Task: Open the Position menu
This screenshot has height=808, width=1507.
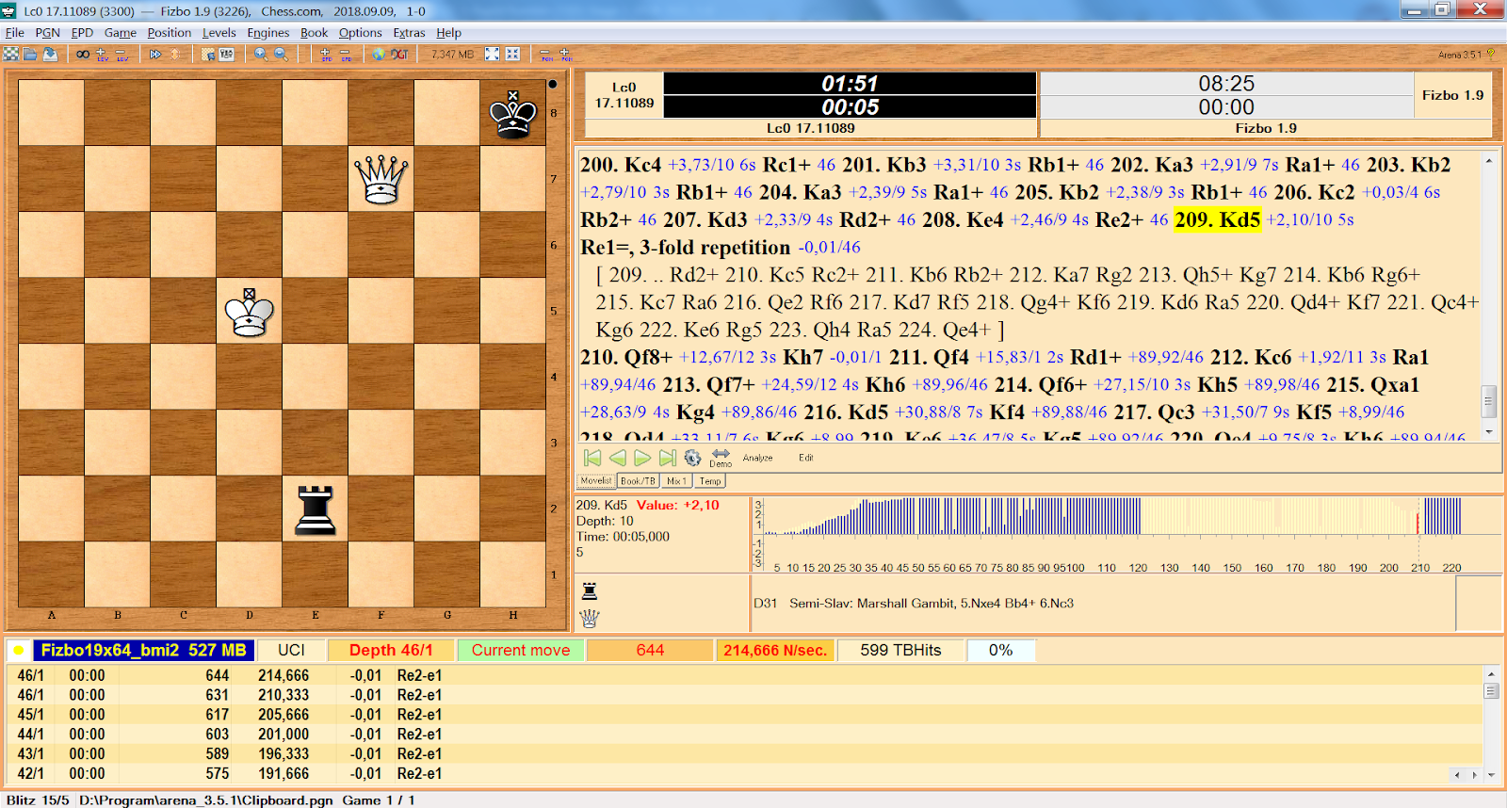Action: pos(169,33)
